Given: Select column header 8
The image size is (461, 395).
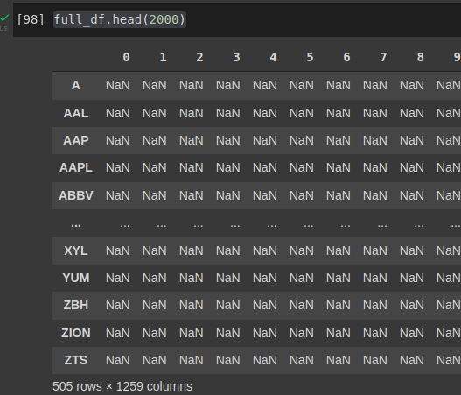Looking at the screenshot, I should (x=420, y=57).
